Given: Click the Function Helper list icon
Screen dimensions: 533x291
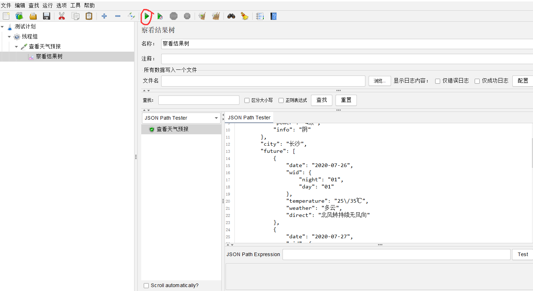Looking at the screenshot, I should pos(260,16).
